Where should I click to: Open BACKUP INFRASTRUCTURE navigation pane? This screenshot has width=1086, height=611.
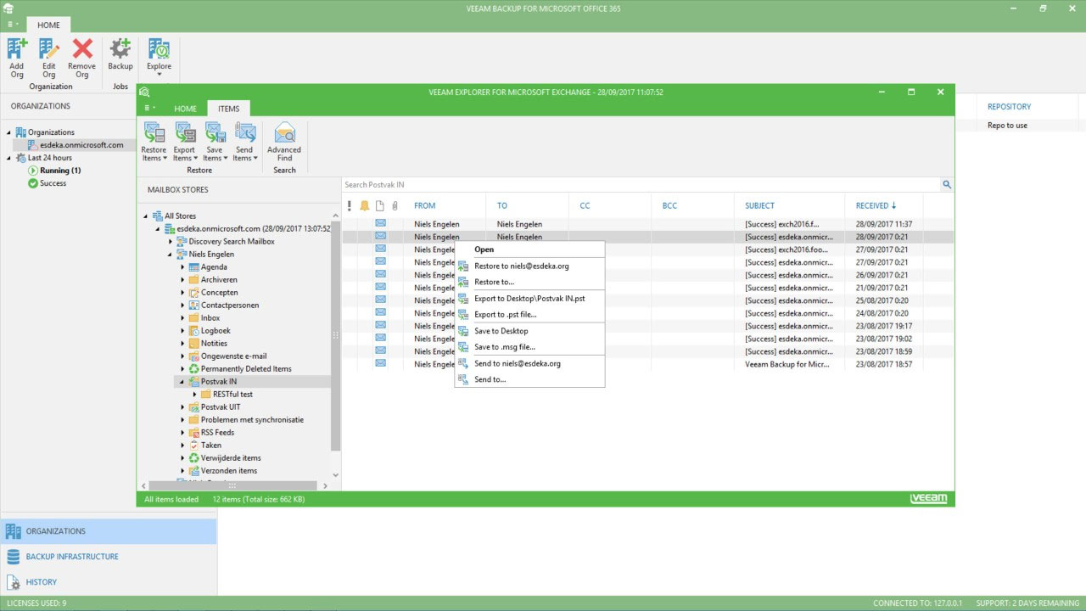tap(109, 557)
